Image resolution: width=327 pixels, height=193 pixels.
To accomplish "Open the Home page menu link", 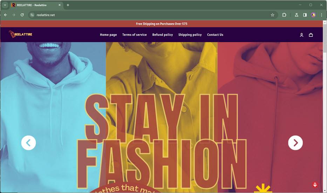I will [108, 35].
